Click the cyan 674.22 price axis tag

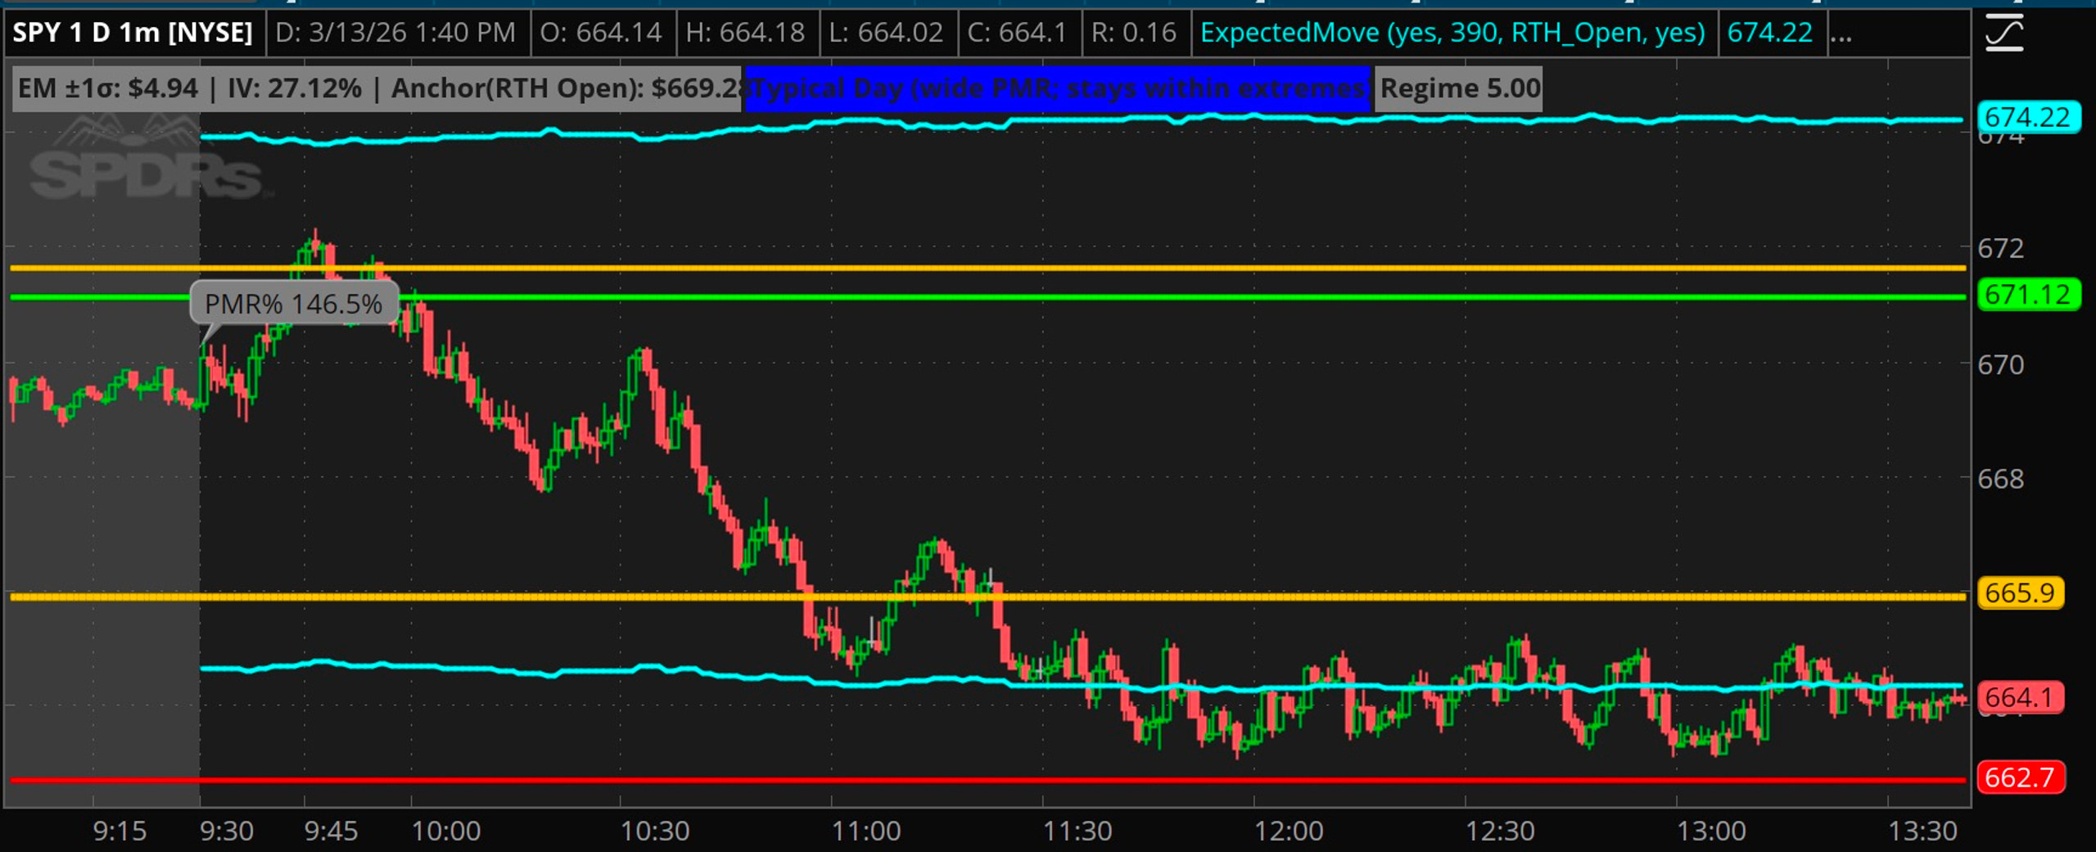coord(2027,118)
